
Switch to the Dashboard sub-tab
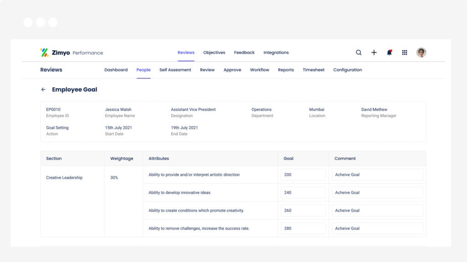[x=116, y=70]
